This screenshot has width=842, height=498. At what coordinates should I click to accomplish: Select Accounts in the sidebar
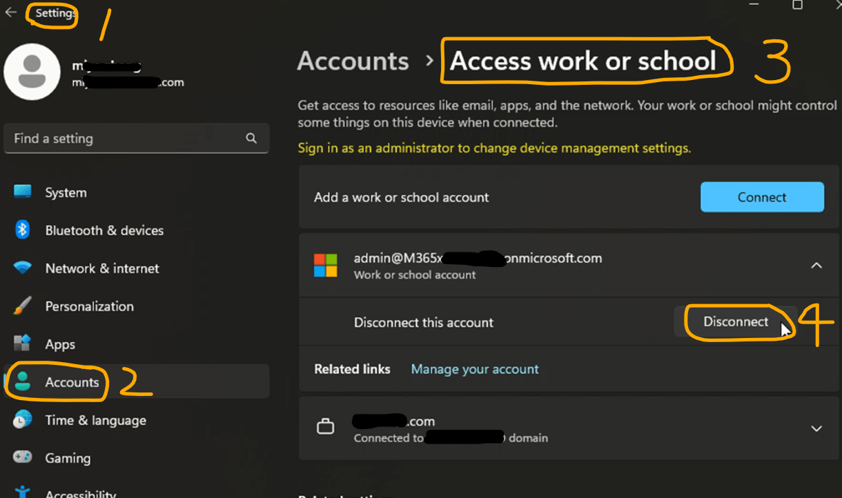point(137,381)
